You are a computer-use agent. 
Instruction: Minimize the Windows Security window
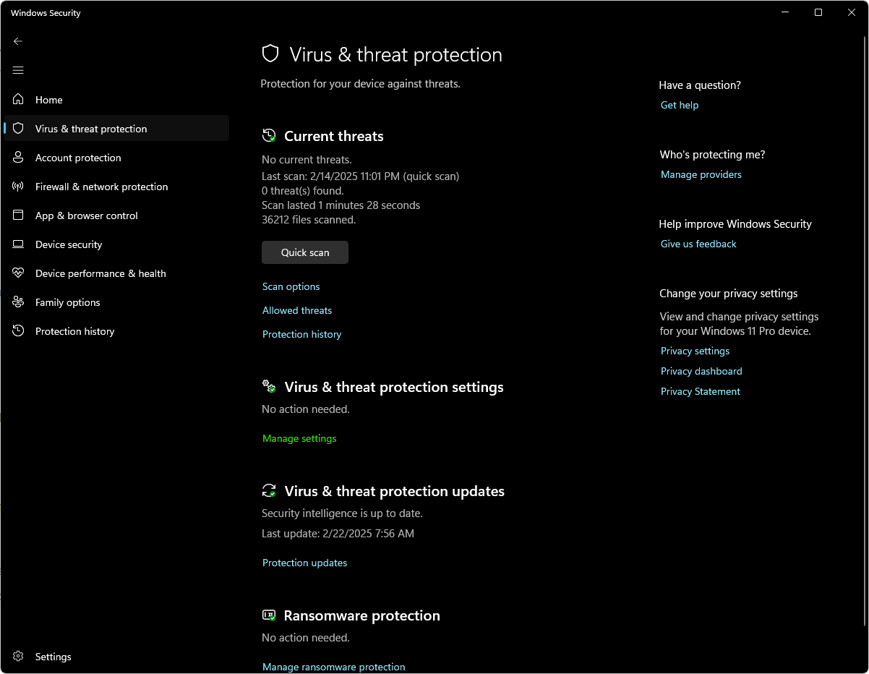785,12
